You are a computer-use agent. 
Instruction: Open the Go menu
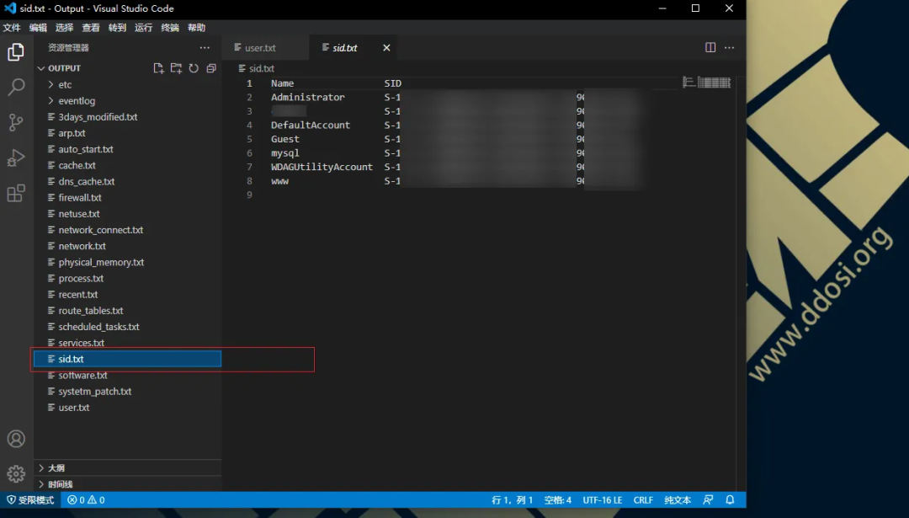click(117, 27)
